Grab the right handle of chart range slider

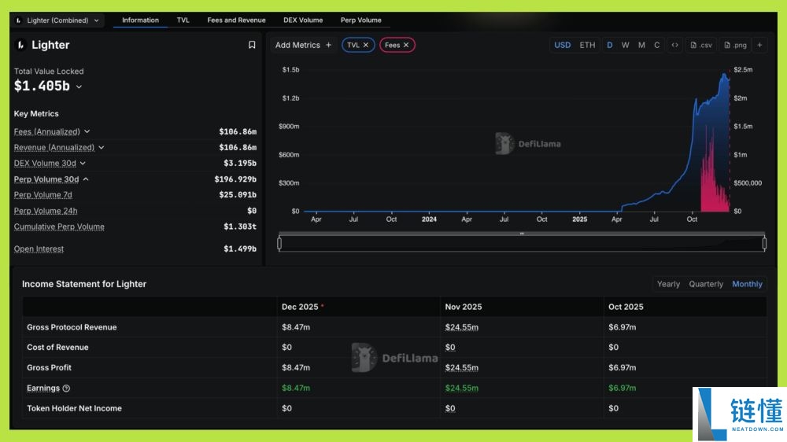point(764,243)
